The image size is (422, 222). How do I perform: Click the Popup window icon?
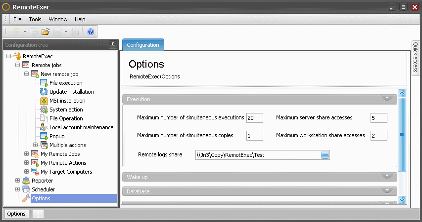44,136
